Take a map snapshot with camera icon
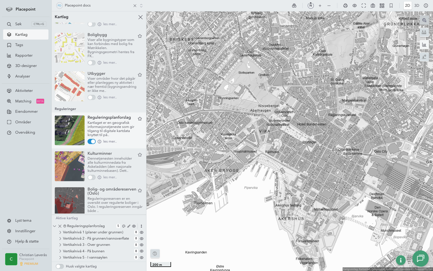 click(x=373, y=6)
